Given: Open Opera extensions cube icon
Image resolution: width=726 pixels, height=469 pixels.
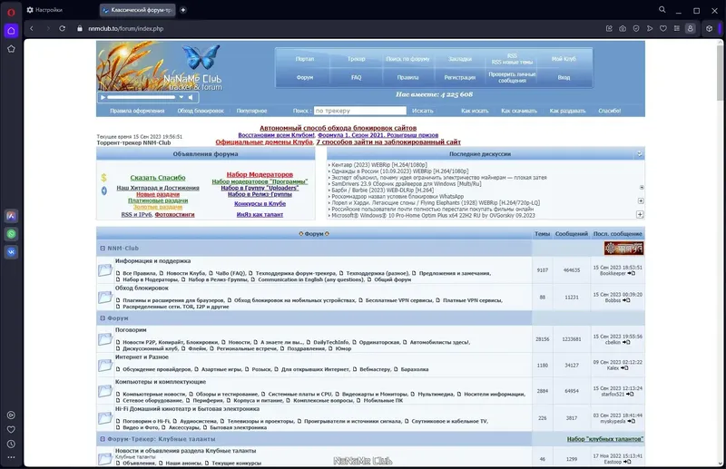Looking at the screenshot, I should [x=710, y=29].
